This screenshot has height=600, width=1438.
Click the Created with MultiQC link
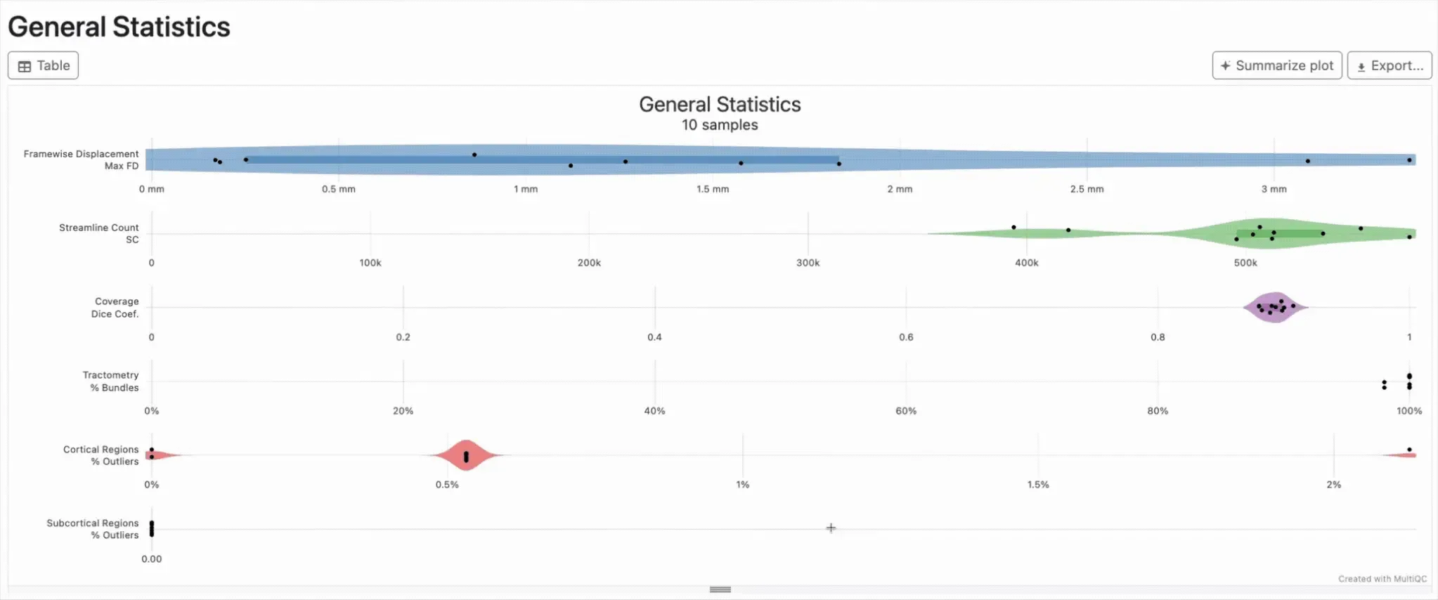[1382, 578]
